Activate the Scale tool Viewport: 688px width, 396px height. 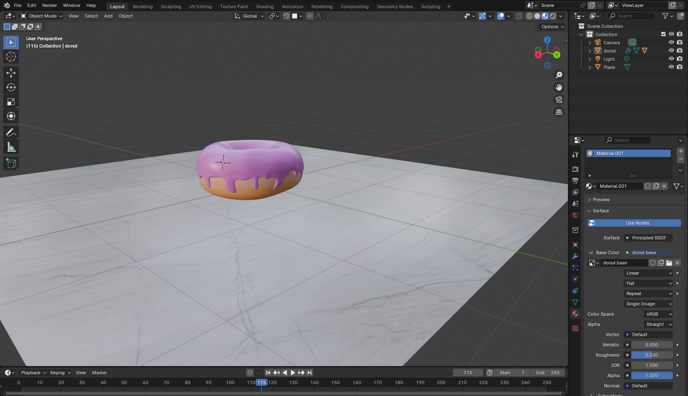tap(11, 102)
